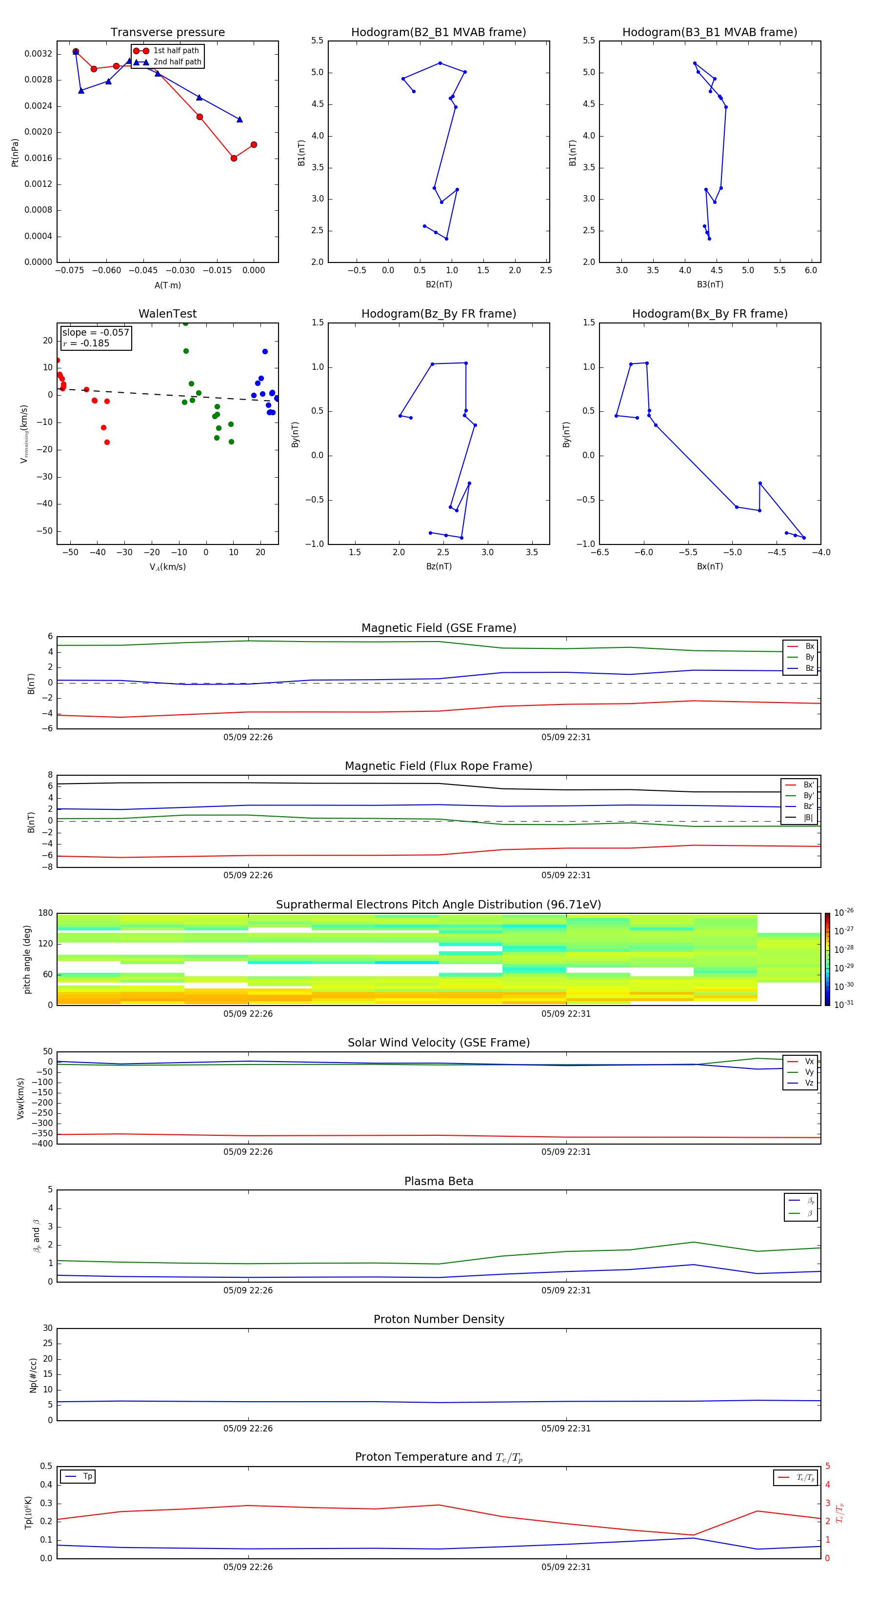Image resolution: width=878 pixels, height=1610 pixels.
Task: Click the 'Tp(10^6K)' y-axis label
Action: coord(29,1512)
